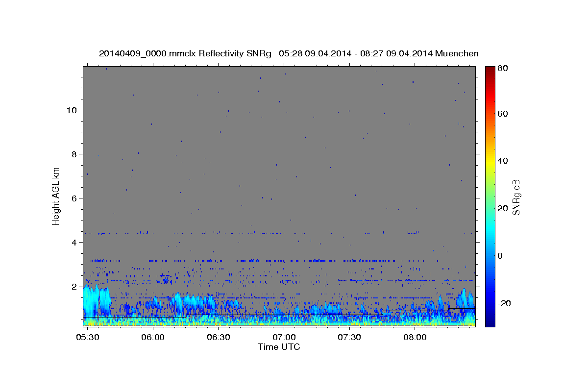The height and width of the screenshot is (392, 588).
Task: Click the height tick label '4'
Action: (x=74, y=243)
